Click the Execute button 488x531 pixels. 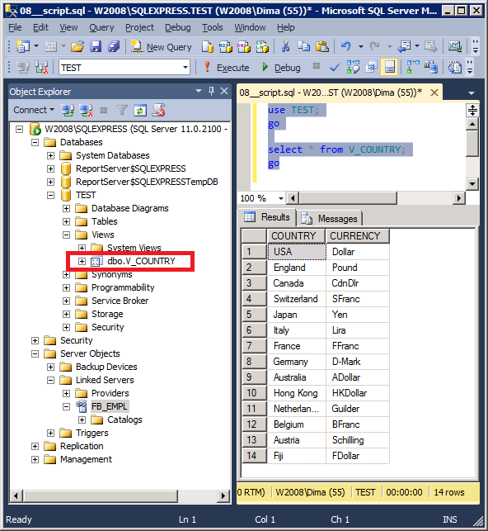point(227,68)
